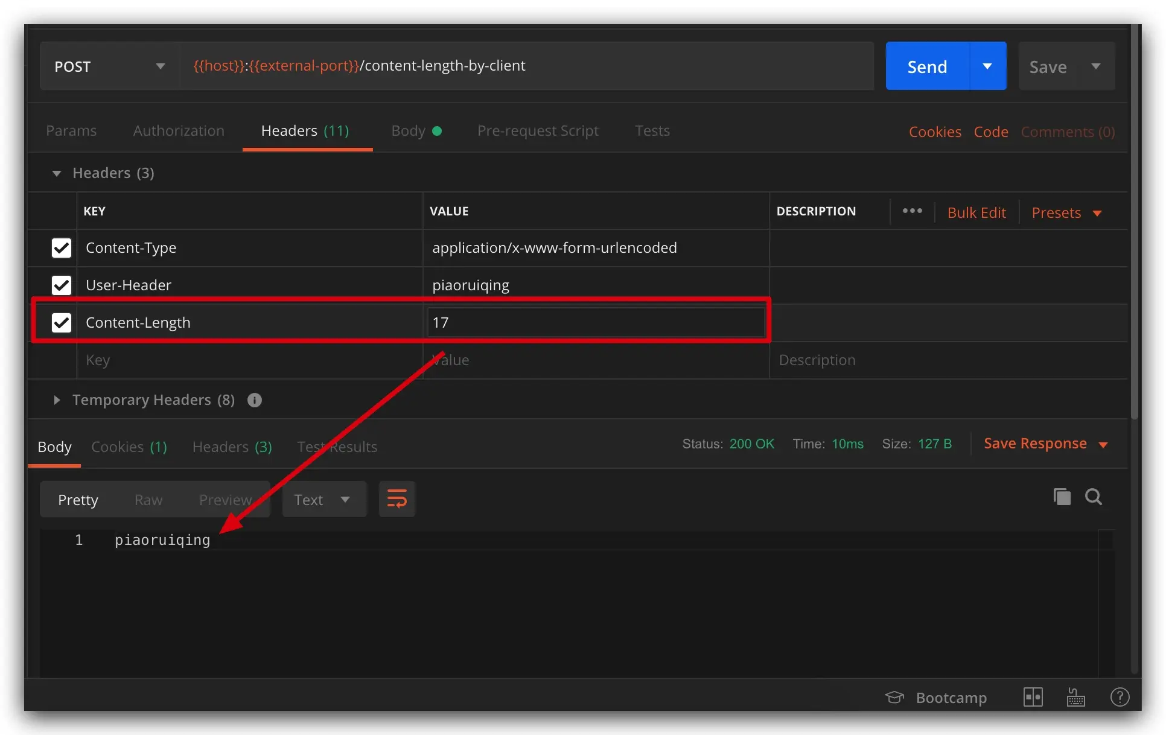This screenshot has height=735, width=1166.
Task: Click the User-Header key cell
Action: [250, 285]
